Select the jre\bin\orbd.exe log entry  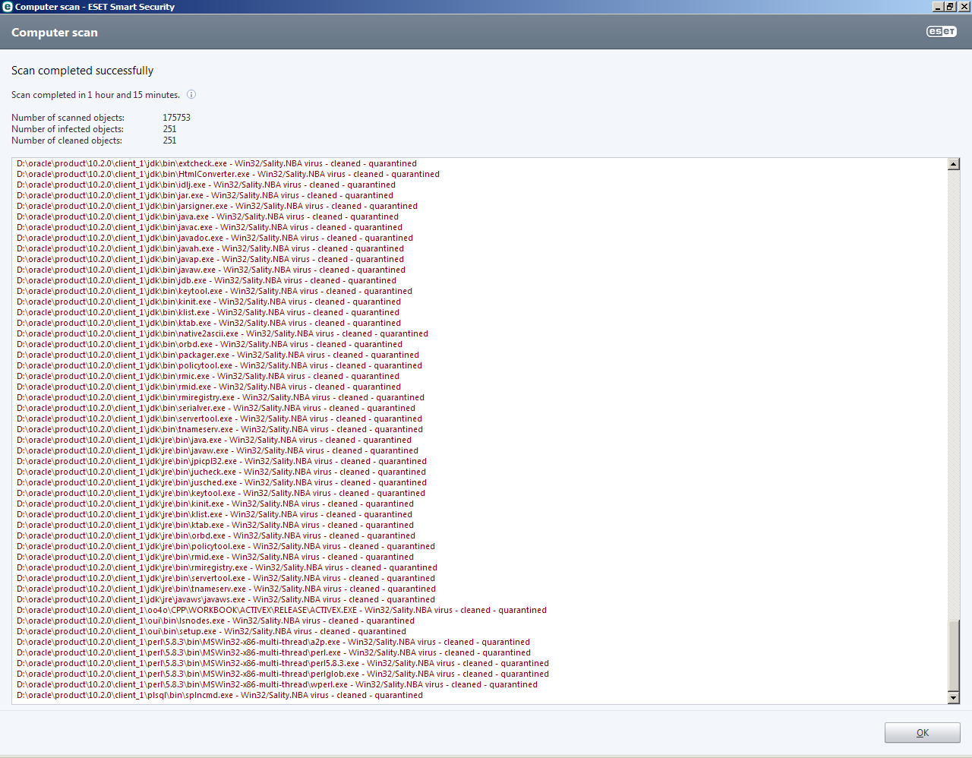click(216, 535)
